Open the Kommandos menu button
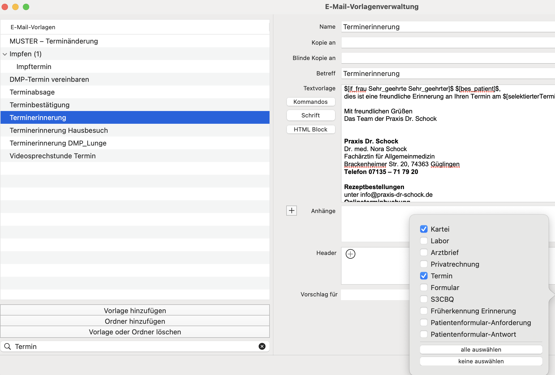555x375 pixels. pos(311,102)
